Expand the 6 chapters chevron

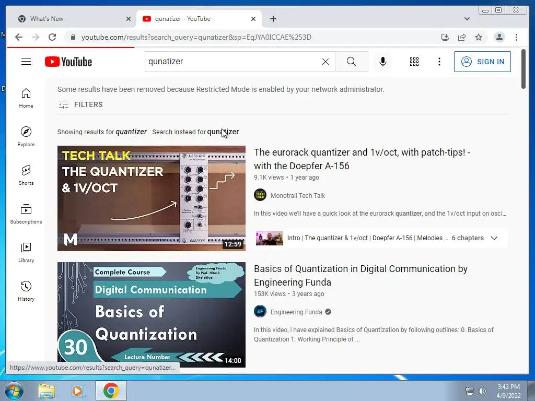tap(494, 238)
